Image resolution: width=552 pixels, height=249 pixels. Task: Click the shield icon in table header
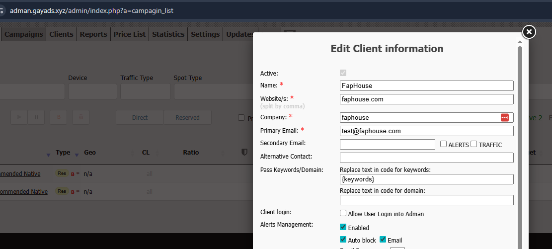point(244,153)
